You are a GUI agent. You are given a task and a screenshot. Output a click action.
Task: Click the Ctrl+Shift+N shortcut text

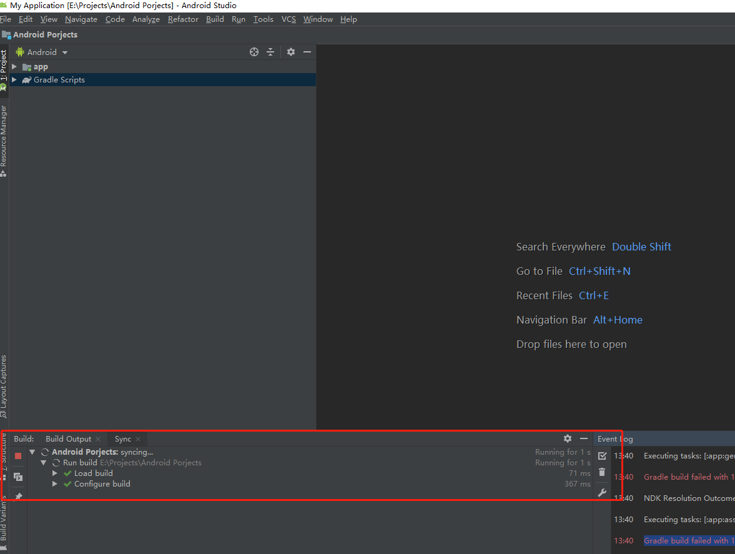coord(599,271)
